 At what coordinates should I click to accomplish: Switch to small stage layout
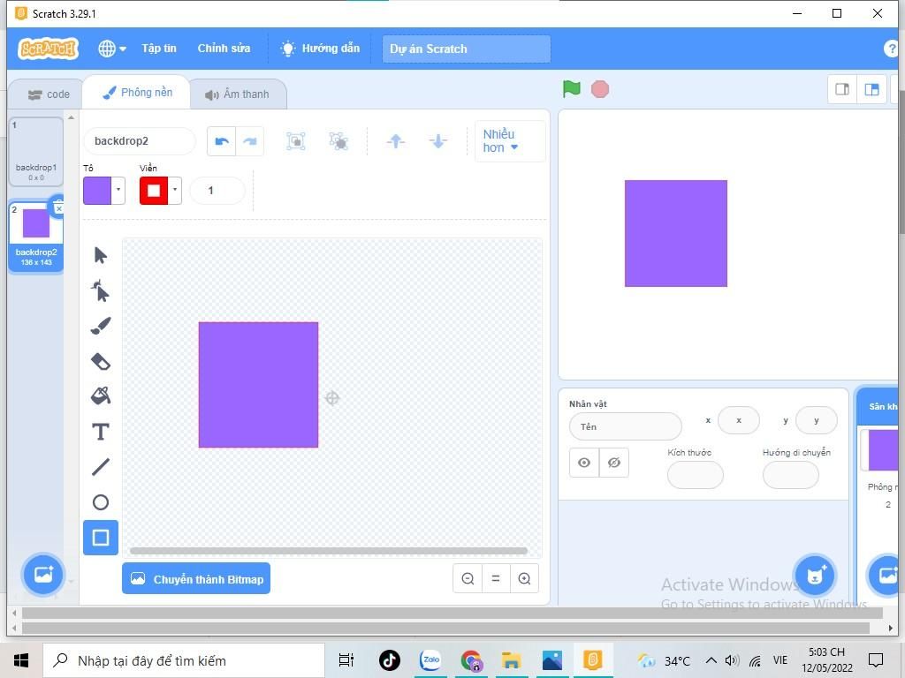click(842, 89)
